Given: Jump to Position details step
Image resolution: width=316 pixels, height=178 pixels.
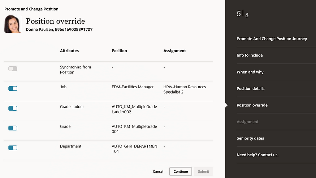Looking at the screenshot, I should pos(250,89).
